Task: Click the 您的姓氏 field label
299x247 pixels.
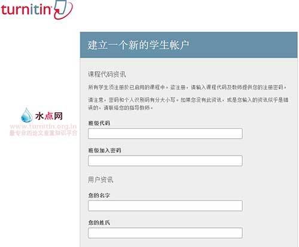Action: (99, 222)
